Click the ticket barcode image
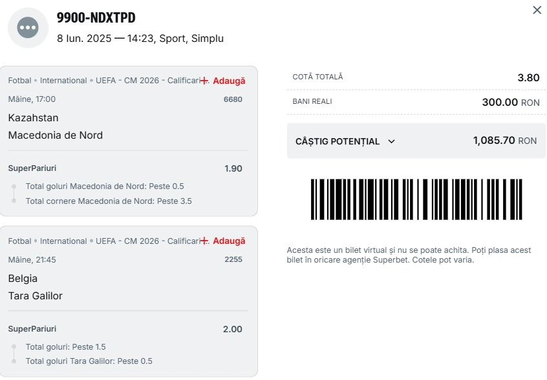 416,199
